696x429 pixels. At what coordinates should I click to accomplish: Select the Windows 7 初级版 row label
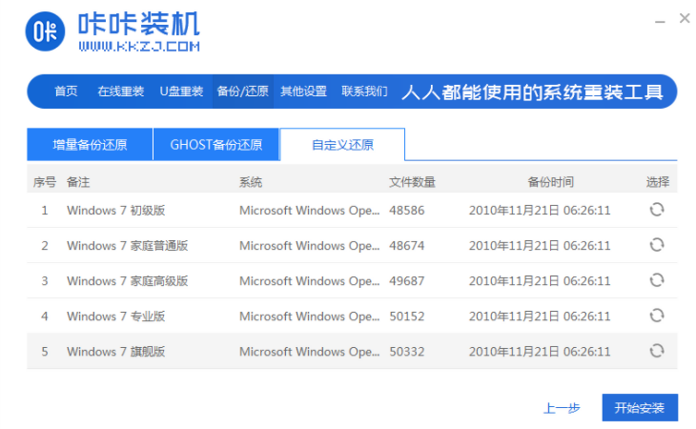tap(116, 211)
